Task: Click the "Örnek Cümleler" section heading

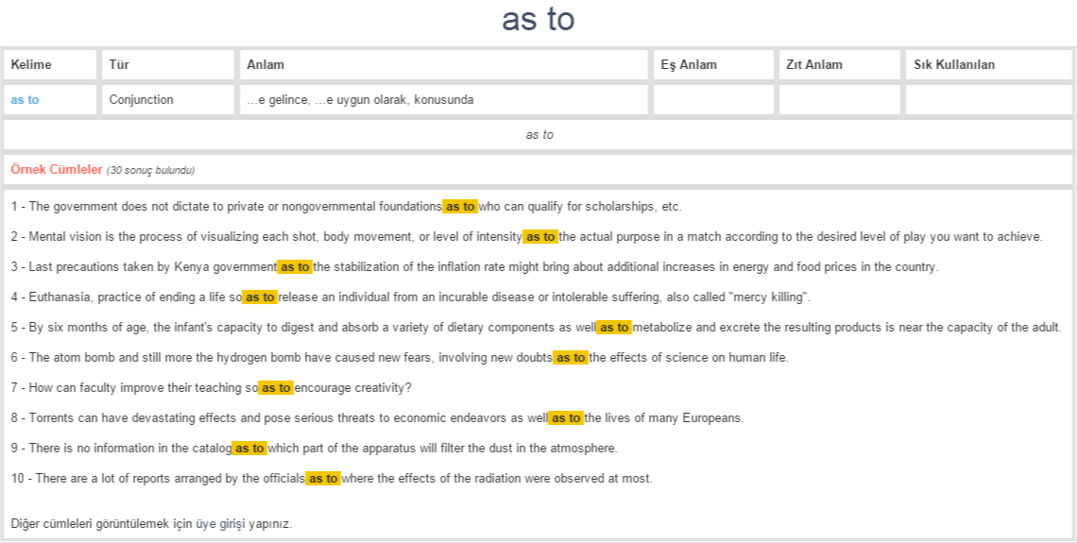Action: tap(56, 170)
